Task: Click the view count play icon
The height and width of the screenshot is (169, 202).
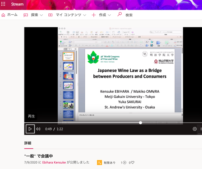Action: pyautogui.click(x=125, y=163)
